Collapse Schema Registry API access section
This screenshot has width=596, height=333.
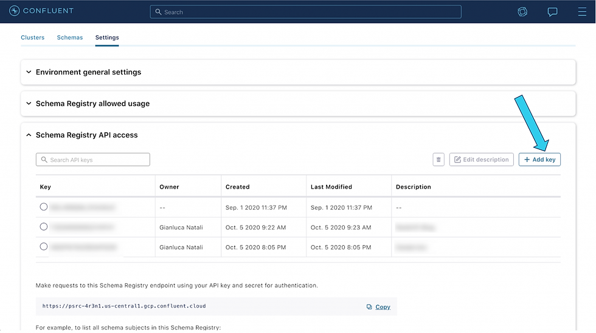(29, 135)
